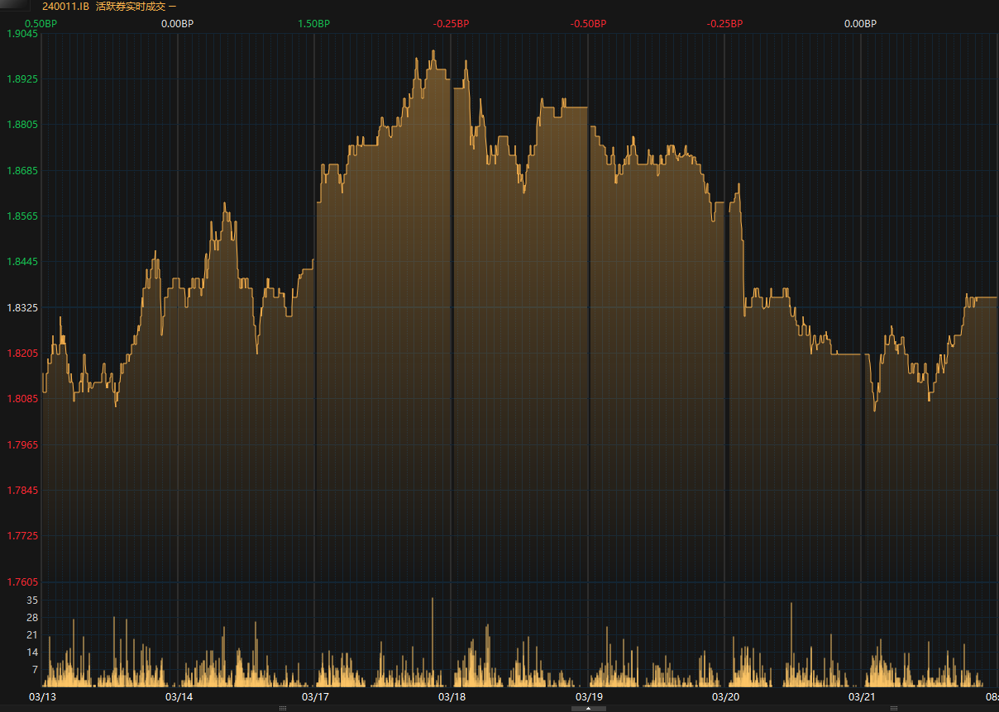Click the 活跃券实时成交 chart title label

(x=131, y=6)
